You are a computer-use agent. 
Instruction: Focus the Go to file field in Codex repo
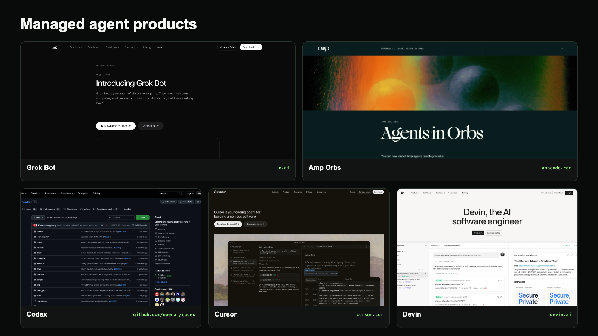tap(121, 218)
